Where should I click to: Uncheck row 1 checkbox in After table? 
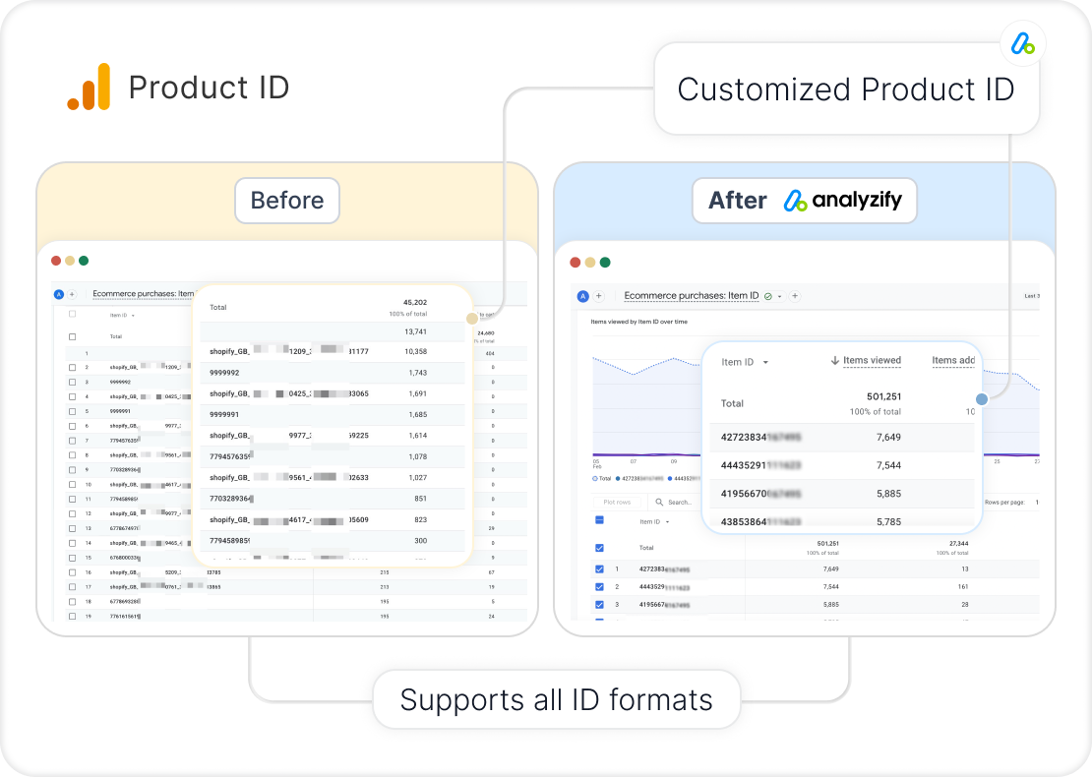tap(600, 568)
